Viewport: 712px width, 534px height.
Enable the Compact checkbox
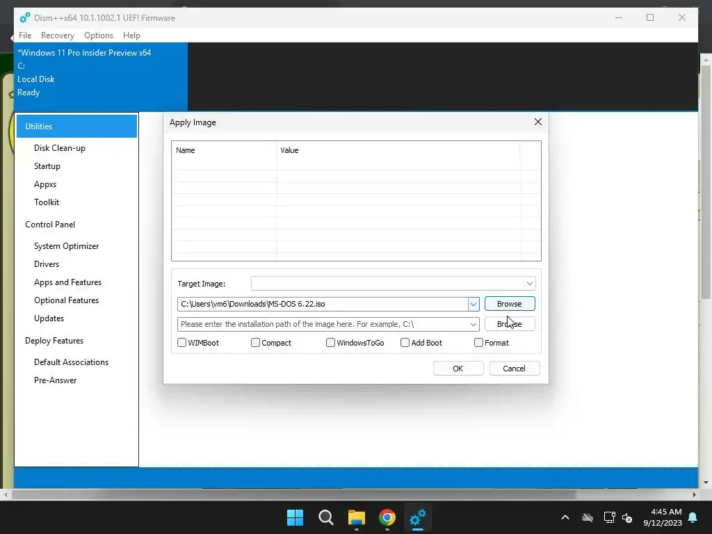(255, 342)
